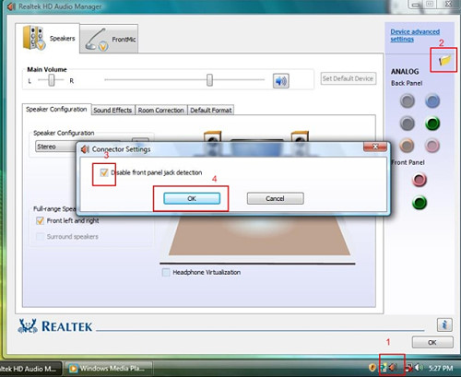
Task: Open connector settings via the yellow folder icon
Action: [x=444, y=60]
